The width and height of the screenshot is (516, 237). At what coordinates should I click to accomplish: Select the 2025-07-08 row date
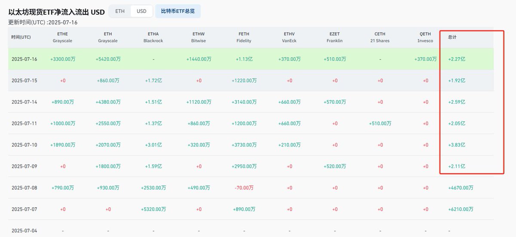point(25,188)
